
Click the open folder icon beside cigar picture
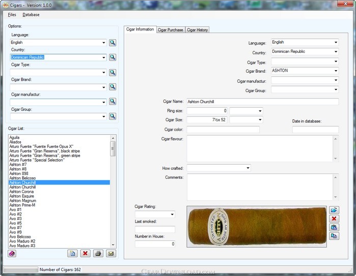[x=334, y=210]
